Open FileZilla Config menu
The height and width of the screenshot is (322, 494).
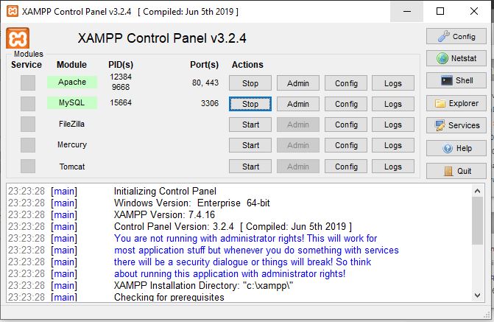click(x=346, y=125)
